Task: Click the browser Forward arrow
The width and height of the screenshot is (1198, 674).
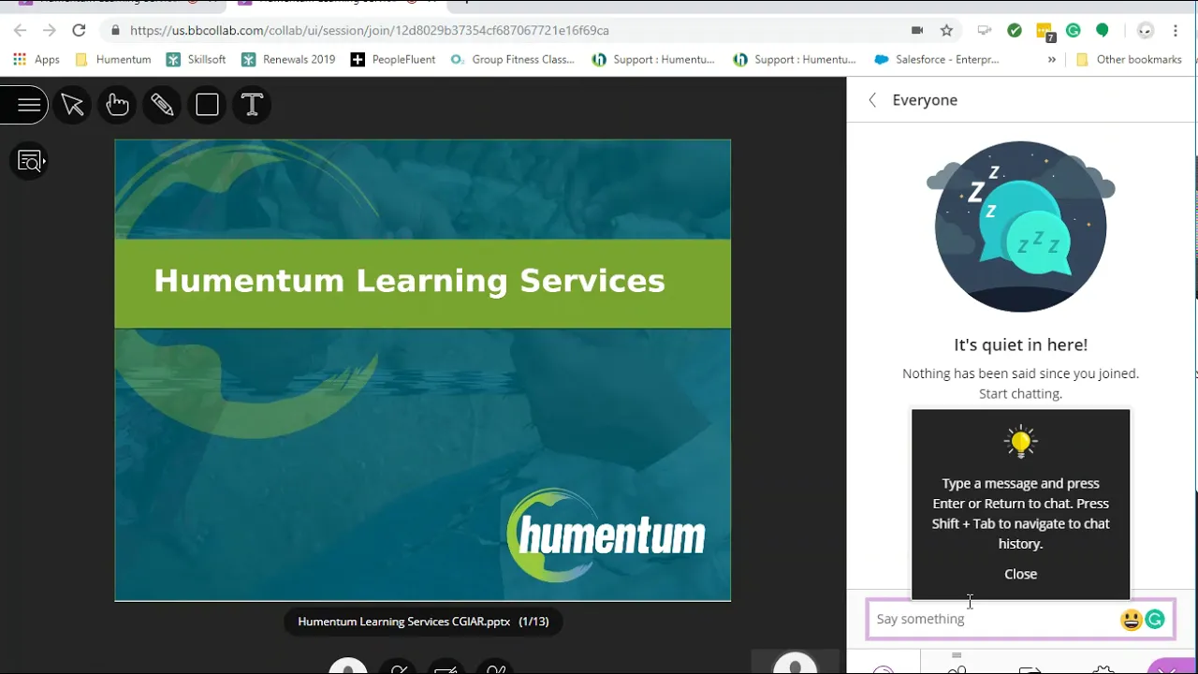Action: pyautogui.click(x=49, y=30)
